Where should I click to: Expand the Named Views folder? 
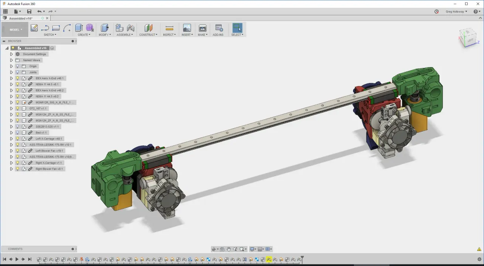11,60
